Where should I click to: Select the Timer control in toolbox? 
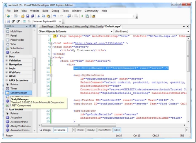(x=18, y=89)
